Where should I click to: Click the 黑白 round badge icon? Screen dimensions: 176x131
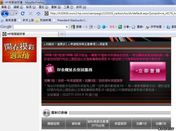(x=46, y=113)
